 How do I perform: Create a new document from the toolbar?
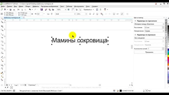[x=2, y=10]
